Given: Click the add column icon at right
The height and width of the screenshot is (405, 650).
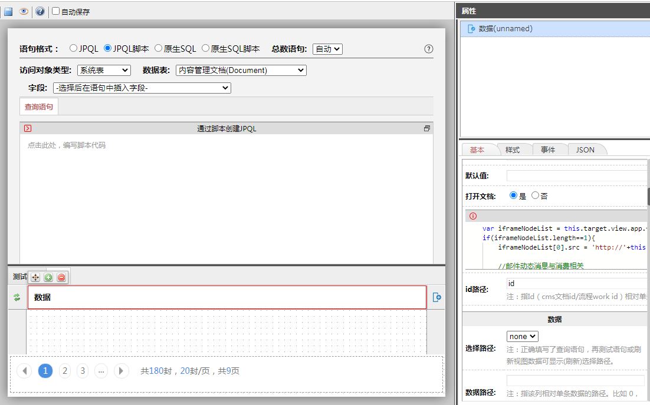Looking at the screenshot, I should click(436, 297).
